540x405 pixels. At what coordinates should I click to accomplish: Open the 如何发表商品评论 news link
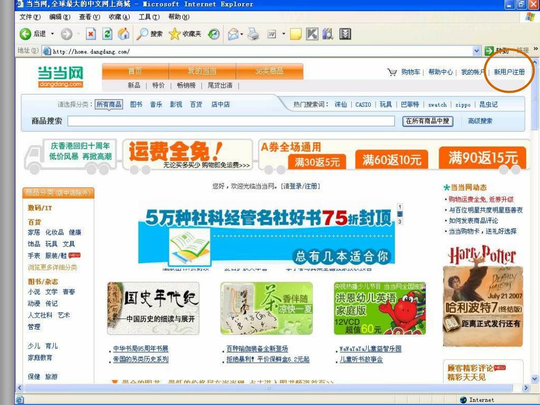(473, 221)
